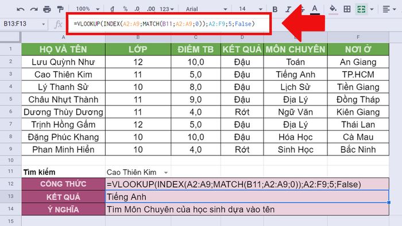Open the Arial font dropdown
The image size is (402, 226).
tap(206, 9)
